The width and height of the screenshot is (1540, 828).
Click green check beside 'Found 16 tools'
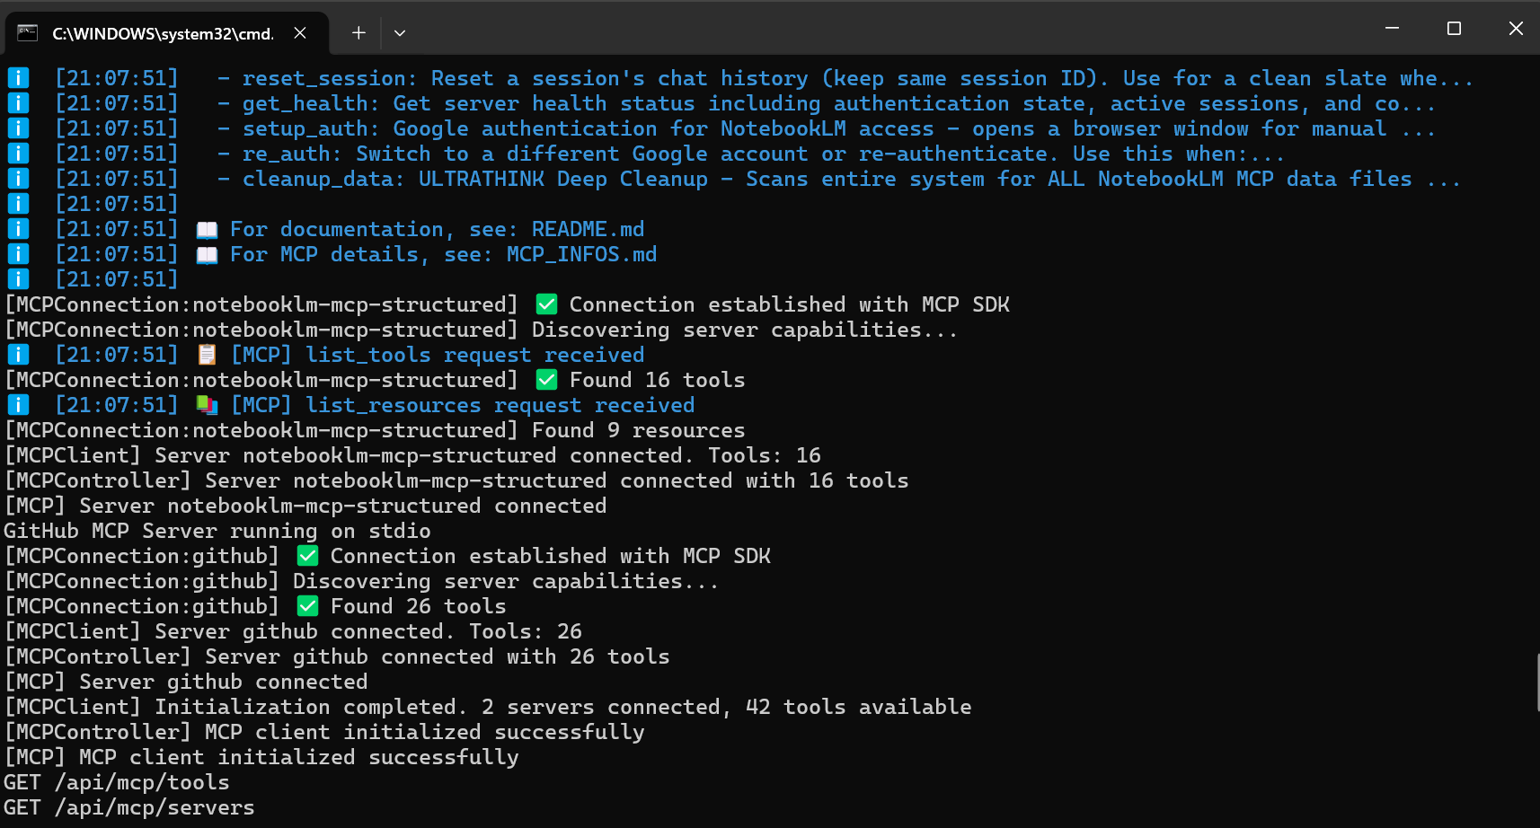[546, 380]
